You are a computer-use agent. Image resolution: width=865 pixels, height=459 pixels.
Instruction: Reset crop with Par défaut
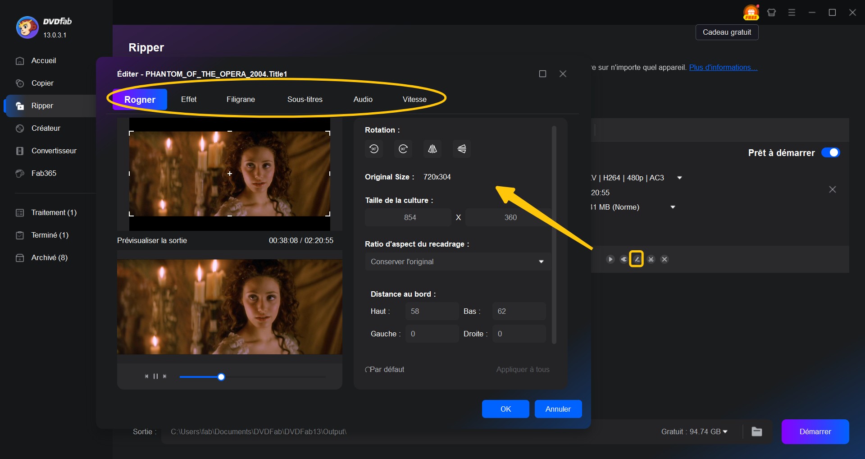pyautogui.click(x=385, y=369)
